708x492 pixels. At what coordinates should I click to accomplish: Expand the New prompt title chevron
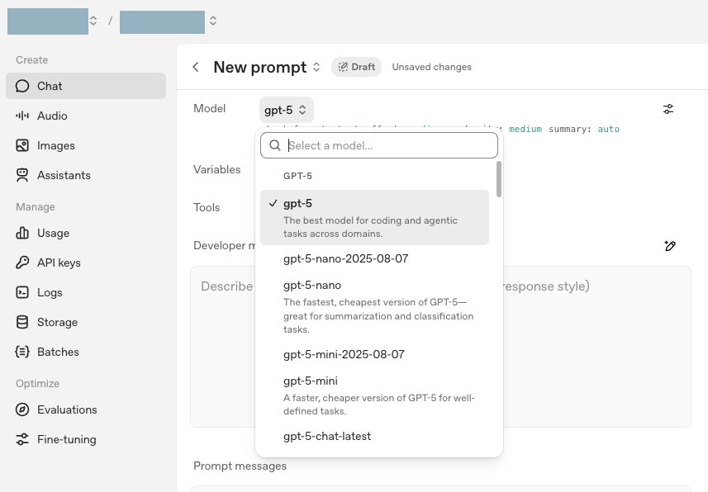[x=315, y=67]
